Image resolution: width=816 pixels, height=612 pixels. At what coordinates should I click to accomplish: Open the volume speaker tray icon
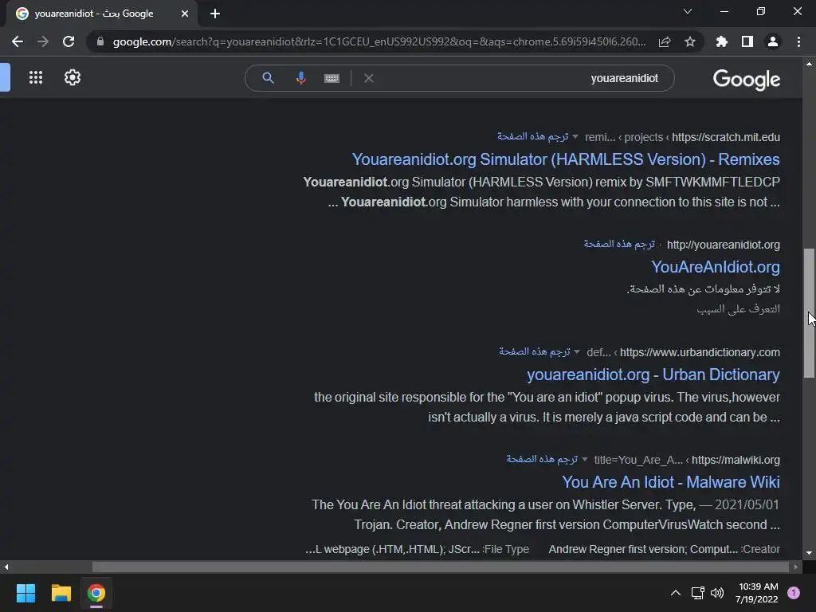(x=717, y=593)
